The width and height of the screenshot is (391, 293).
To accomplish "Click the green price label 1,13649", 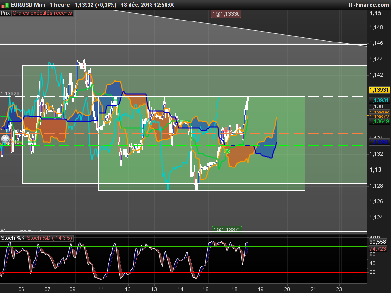I will pyautogui.click(x=378, y=121).
